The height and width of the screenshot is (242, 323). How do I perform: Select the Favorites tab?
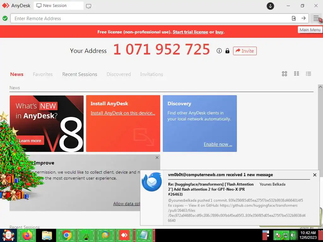point(43,74)
